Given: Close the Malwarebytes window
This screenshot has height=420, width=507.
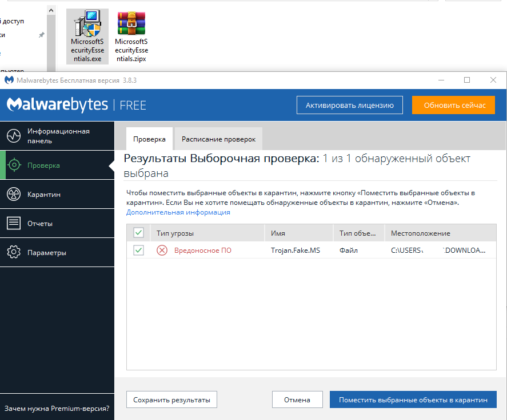Looking at the screenshot, I should (493, 80).
